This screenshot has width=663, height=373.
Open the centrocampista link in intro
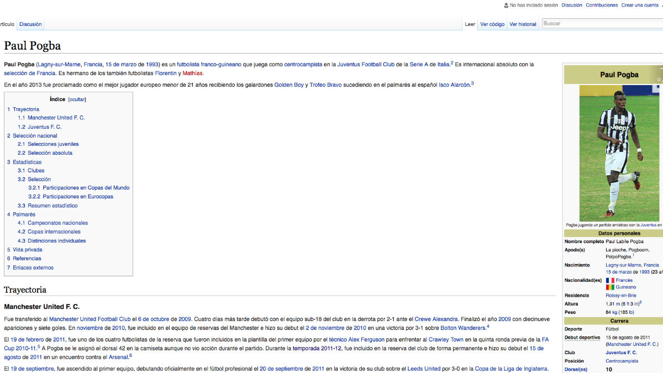[303, 65]
